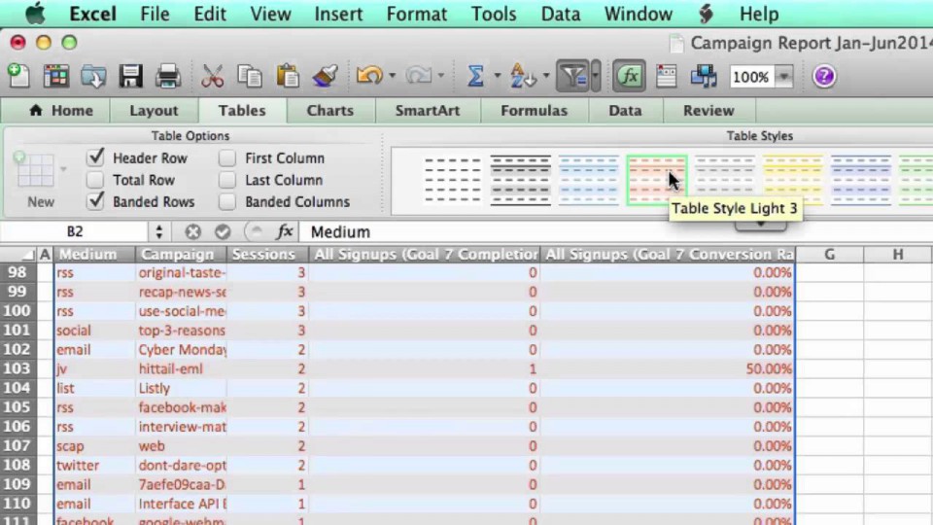This screenshot has height=525, width=933.
Task: Click the Apple menu icon
Action: coord(35,13)
